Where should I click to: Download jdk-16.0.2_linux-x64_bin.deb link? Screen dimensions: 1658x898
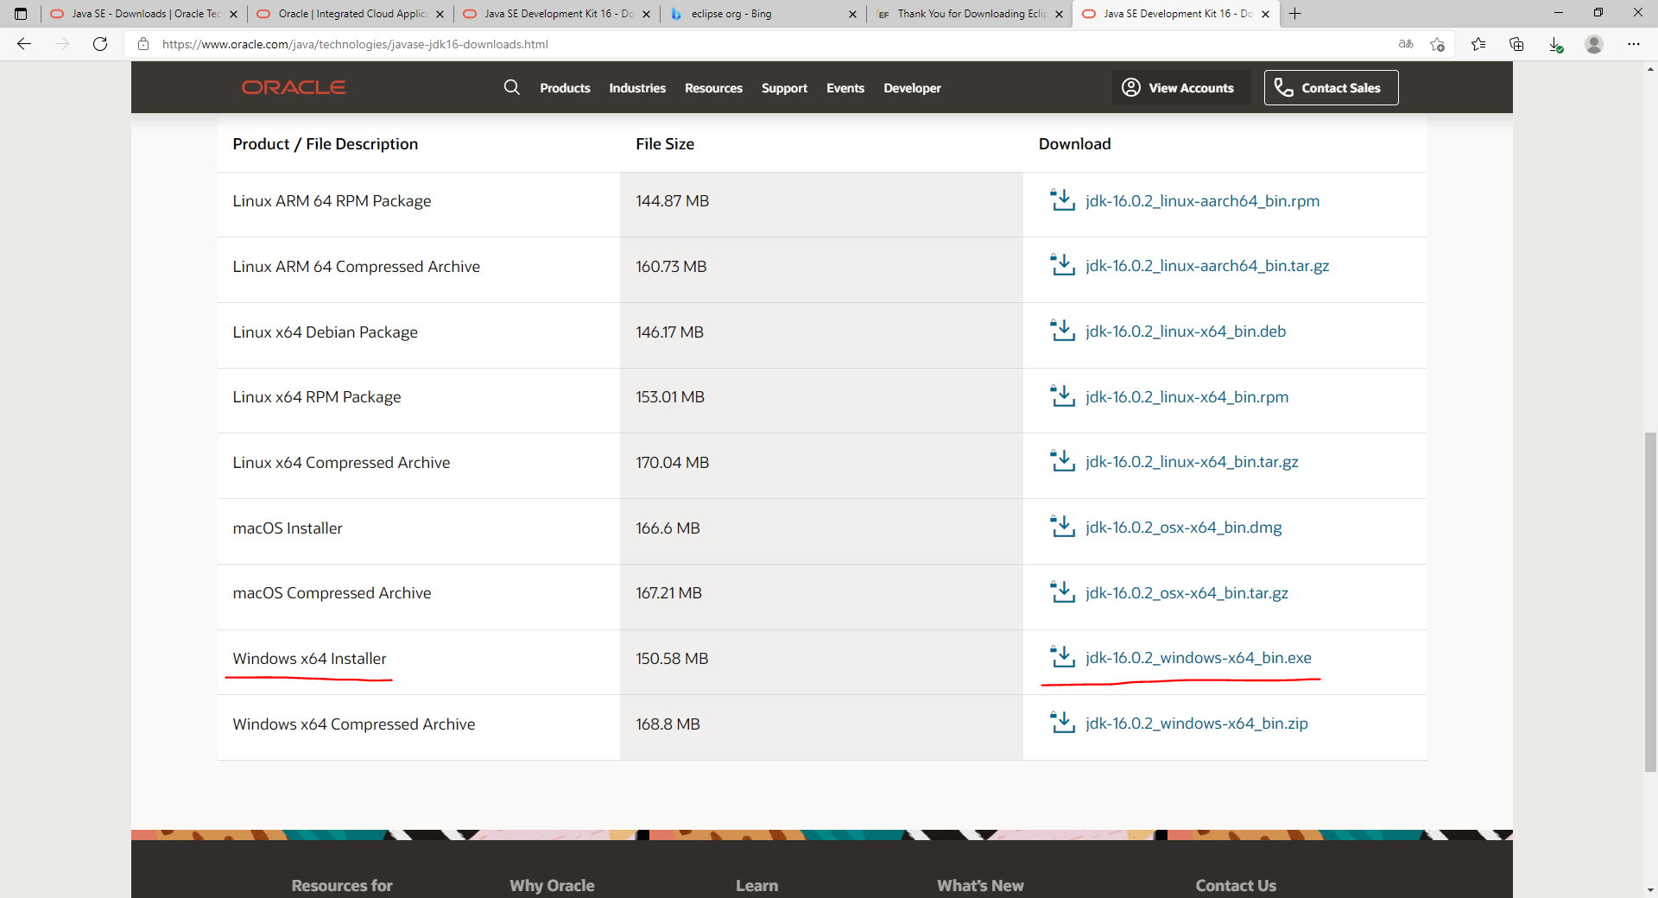[x=1186, y=331]
